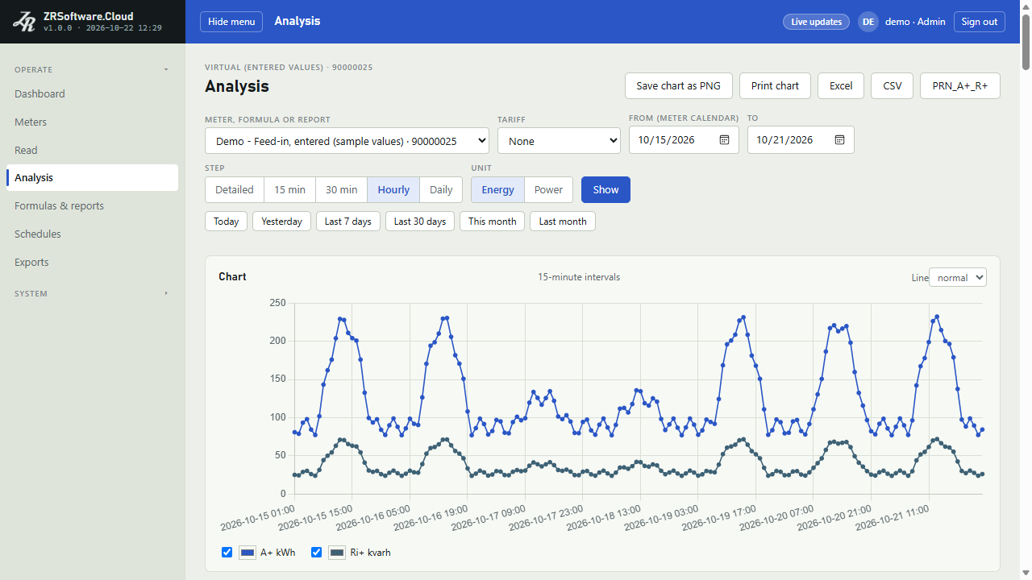Export data to Excel
The width and height of the screenshot is (1032, 580).
pyautogui.click(x=841, y=85)
